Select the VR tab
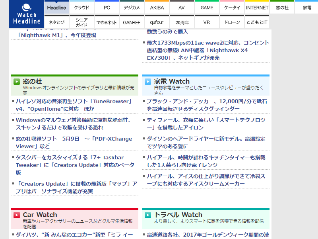Image resolution: width=318 pixels, height=239 pixels. [x=207, y=22]
